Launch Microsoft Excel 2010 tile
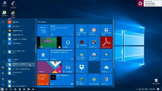This screenshot has height=91, width=162. pos(82,30)
